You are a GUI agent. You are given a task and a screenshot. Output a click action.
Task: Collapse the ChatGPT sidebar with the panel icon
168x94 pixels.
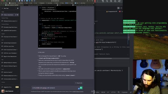click(x=18, y=8)
